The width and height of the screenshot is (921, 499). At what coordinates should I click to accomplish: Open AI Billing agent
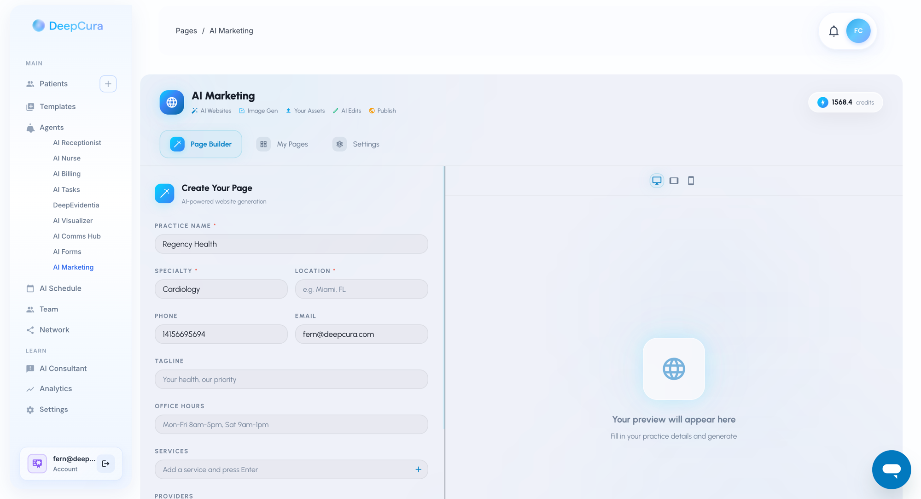pyautogui.click(x=67, y=174)
